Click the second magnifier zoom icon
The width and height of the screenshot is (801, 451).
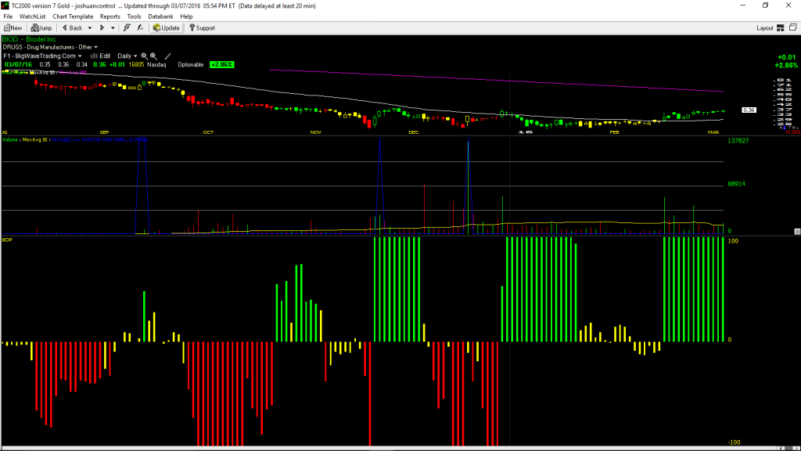154,56
